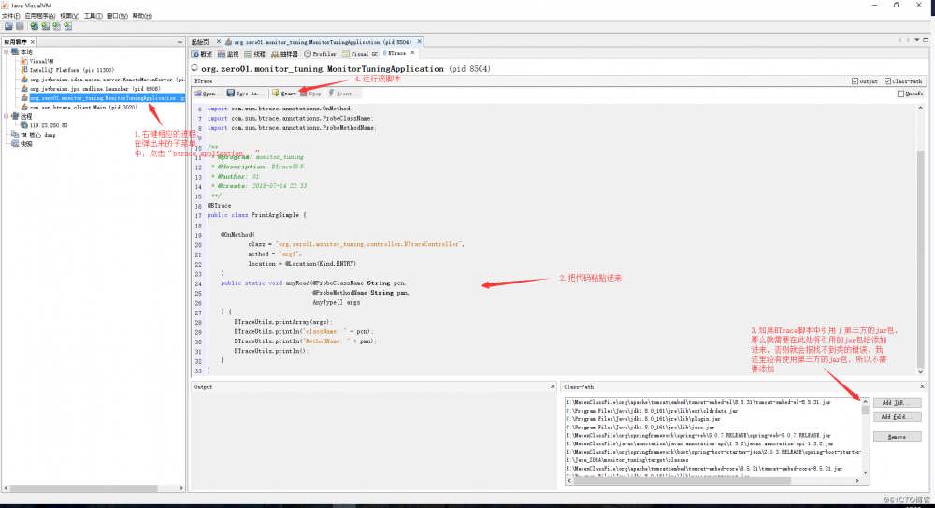Close the Class-Path panel
Image resolution: width=935 pixels, height=508 pixels.
pyautogui.click(x=922, y=386)
